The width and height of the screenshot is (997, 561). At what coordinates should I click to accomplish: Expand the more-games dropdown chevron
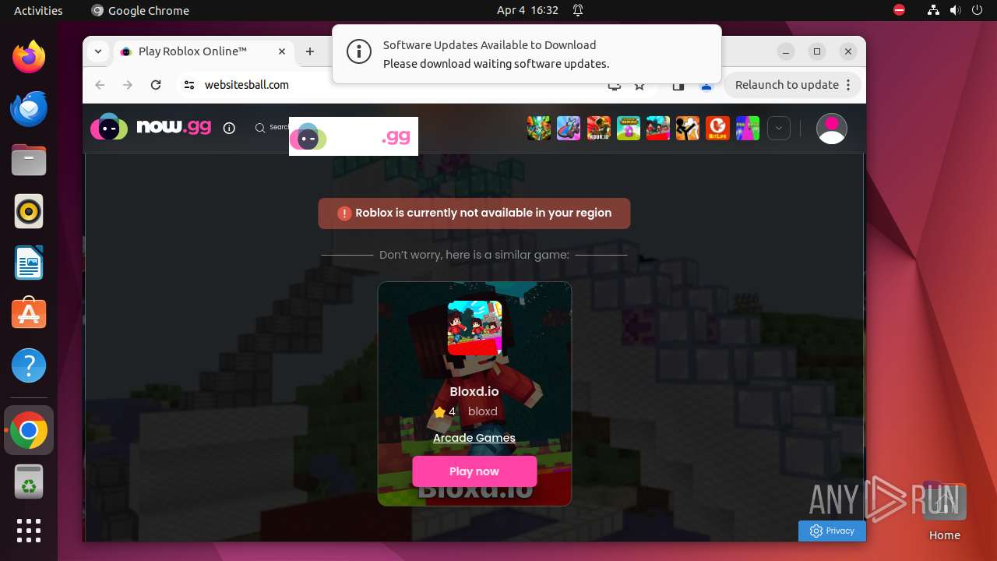coord(779,128)
